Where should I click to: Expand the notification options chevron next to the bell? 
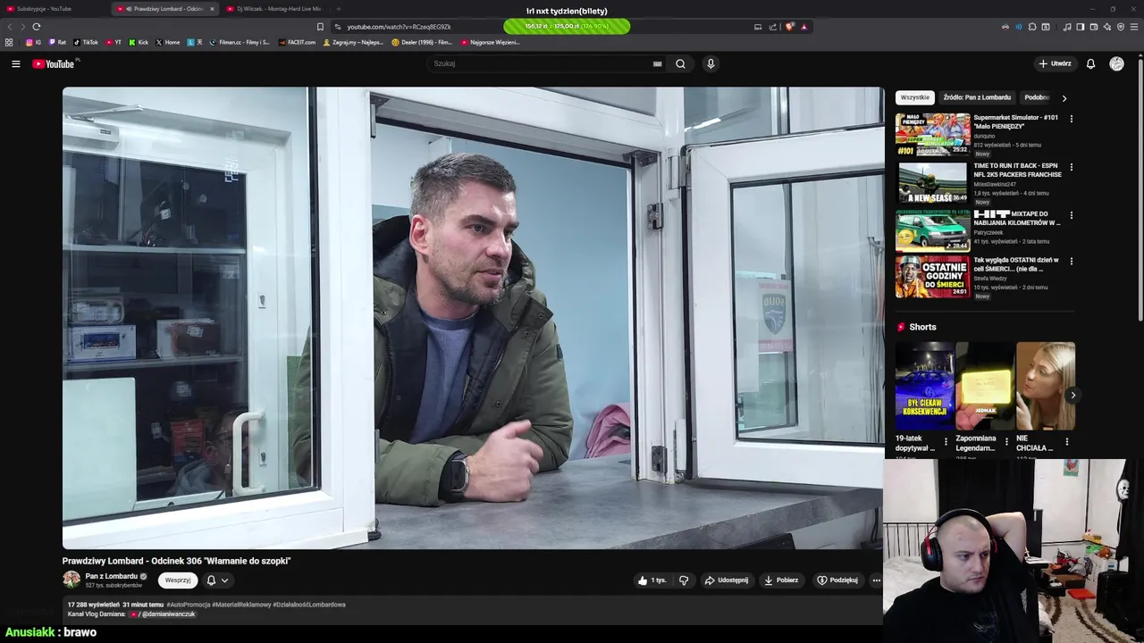click(x=224, y=580)
